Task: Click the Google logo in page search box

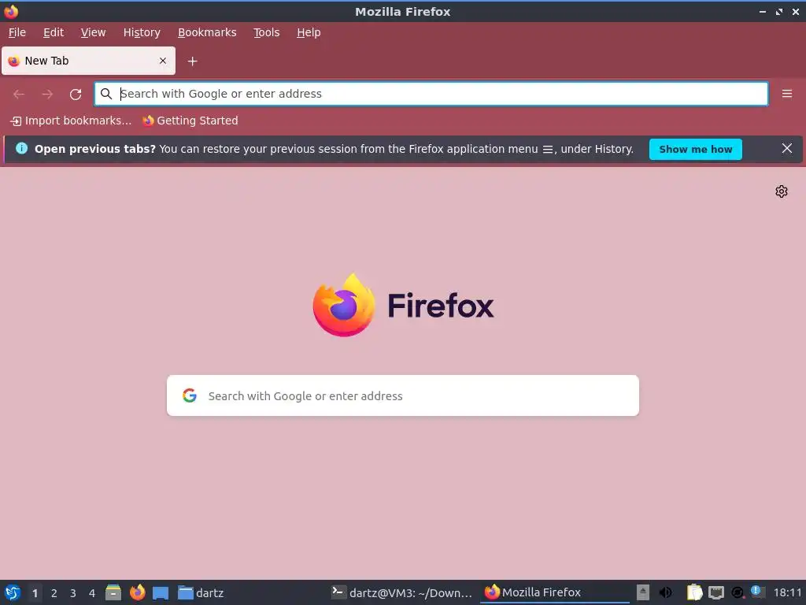Action: coord(190,395)
